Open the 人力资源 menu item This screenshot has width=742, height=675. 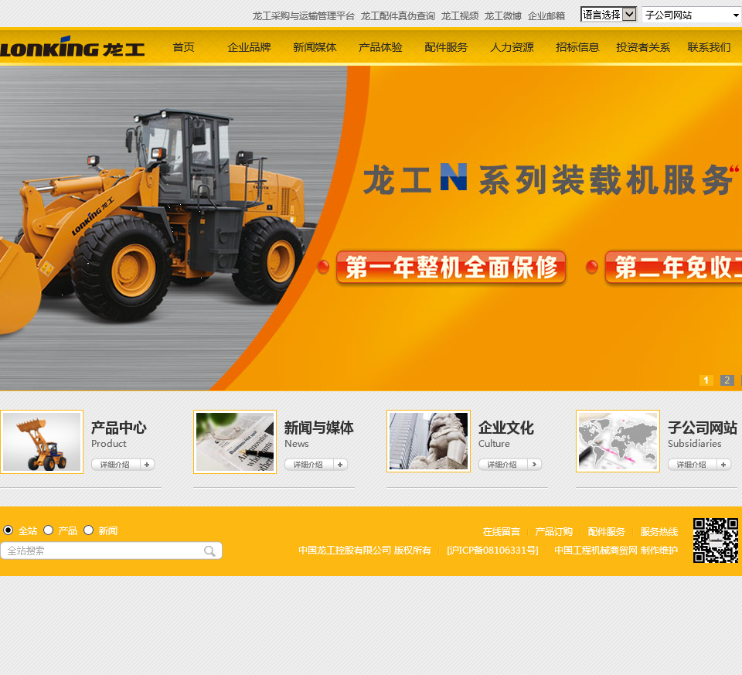pos(512,47)
